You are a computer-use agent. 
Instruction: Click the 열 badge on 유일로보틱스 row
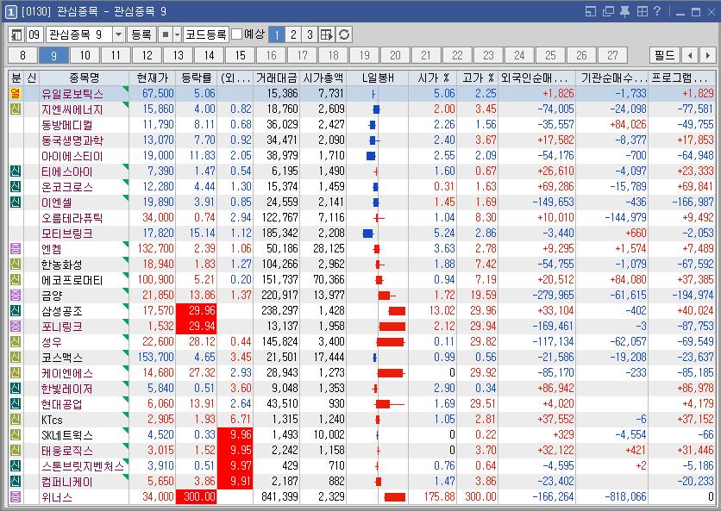pos(16,94)
